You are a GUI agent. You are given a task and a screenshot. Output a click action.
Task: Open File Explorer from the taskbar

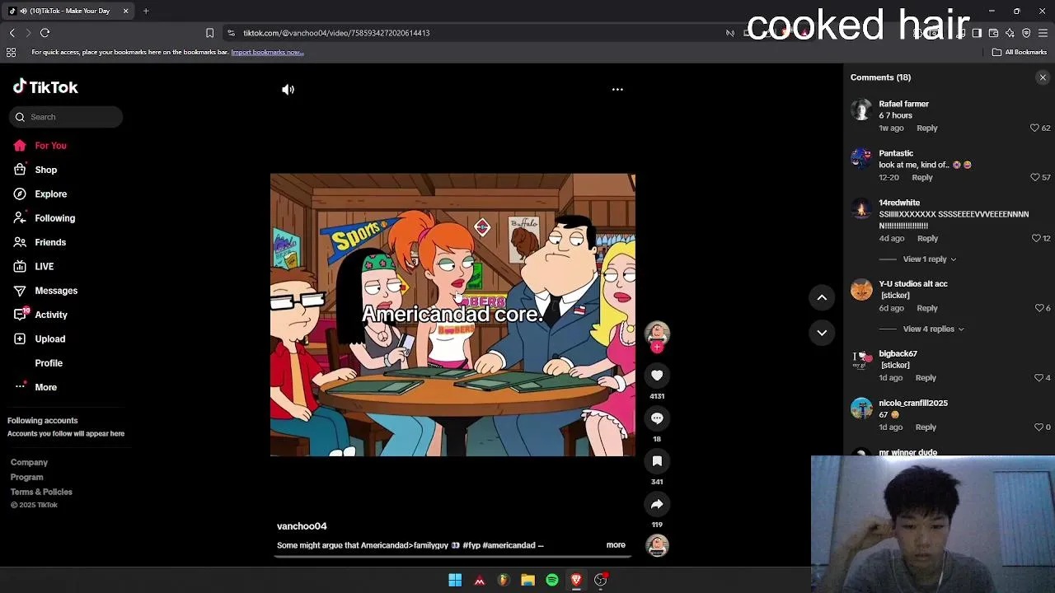527,581
